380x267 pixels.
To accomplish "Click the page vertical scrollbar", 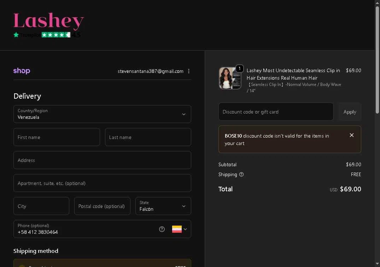I will 377,59.
